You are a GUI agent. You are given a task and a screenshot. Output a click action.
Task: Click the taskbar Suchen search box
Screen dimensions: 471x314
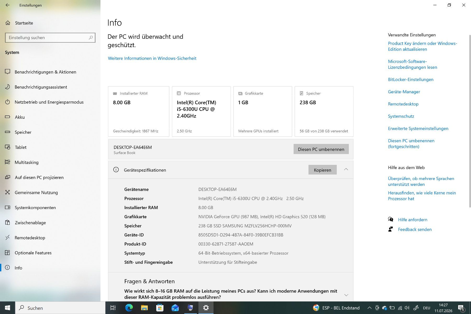click(60, 308)
